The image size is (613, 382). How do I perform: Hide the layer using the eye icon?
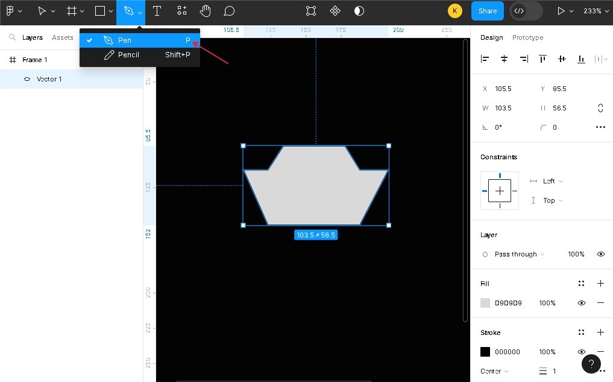(600, 254)
